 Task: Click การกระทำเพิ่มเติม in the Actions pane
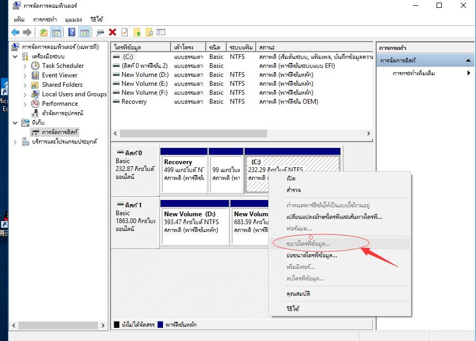(415, 74)
